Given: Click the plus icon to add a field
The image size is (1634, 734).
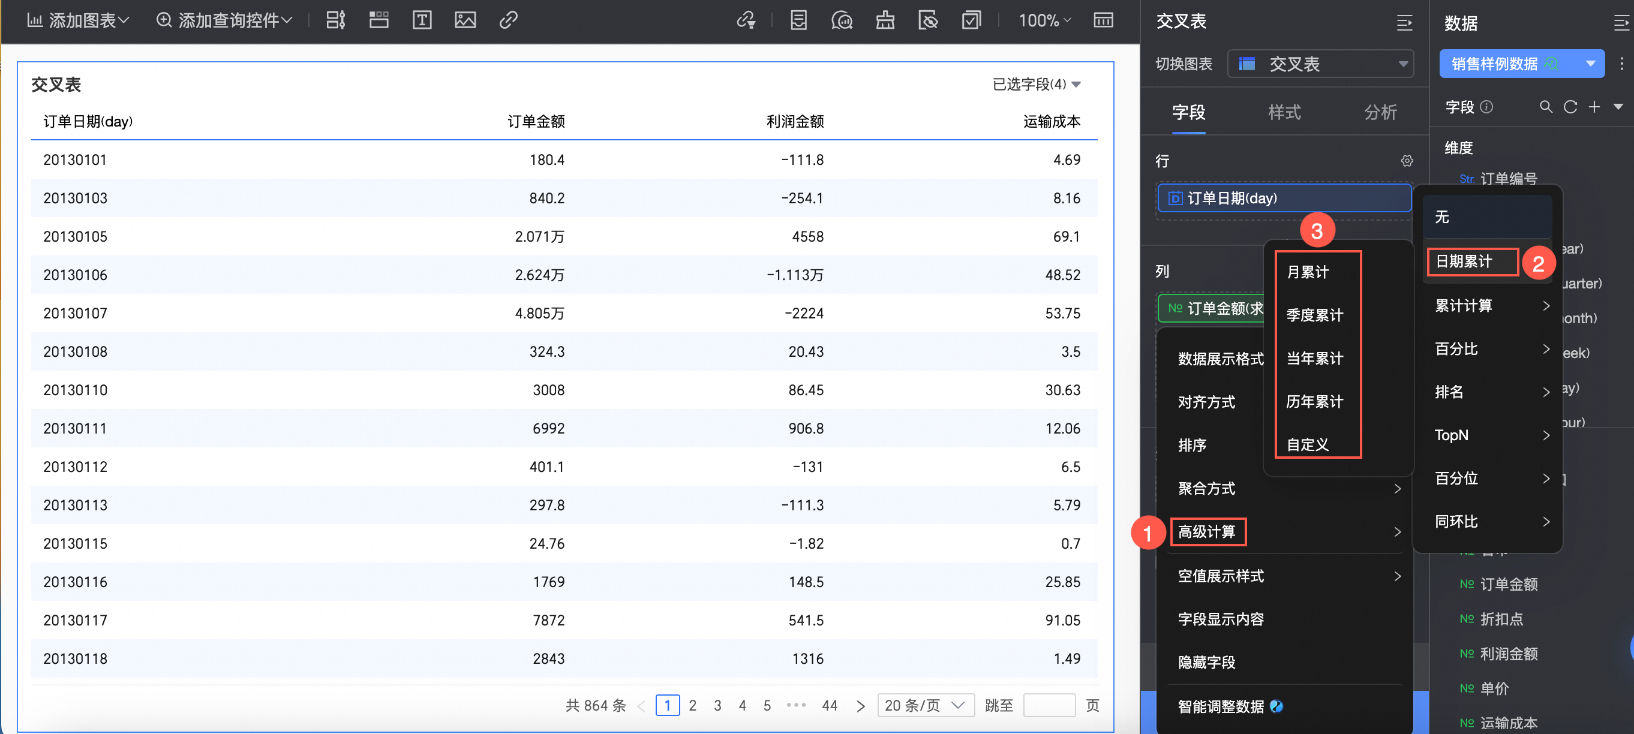Looking at the screenshot, I should tap(1594, 107).
